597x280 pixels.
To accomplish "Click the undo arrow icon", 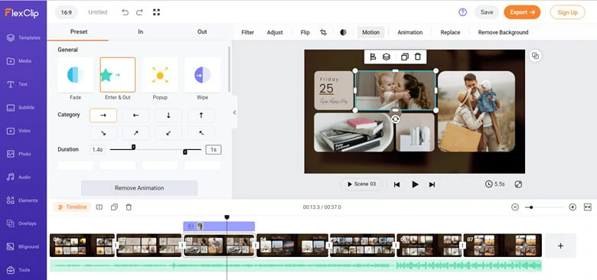I will (x=125, y=12).
